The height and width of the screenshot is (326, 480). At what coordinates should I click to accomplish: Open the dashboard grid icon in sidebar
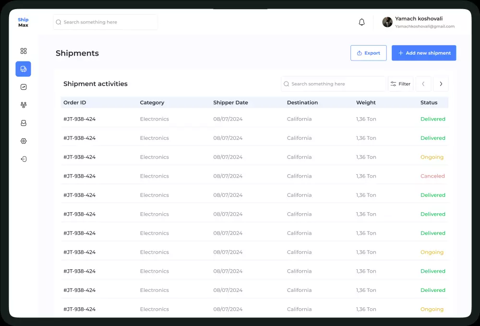[x=24, y=51]
